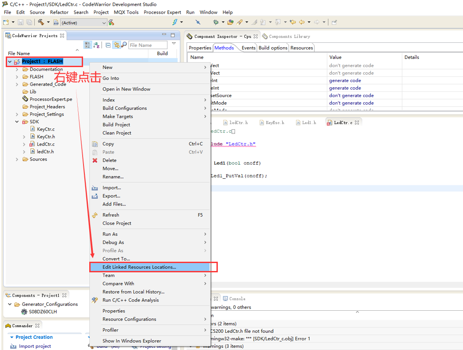Click inside the File Name filter field
Screen dimensions: 463x350
tap(148, 45)
